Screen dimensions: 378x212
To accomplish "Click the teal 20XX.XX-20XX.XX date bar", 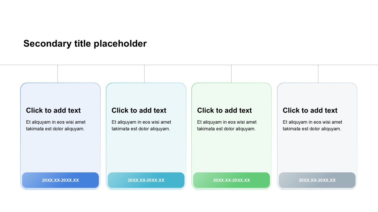I will pyautogui.click(x=146, y=180).
